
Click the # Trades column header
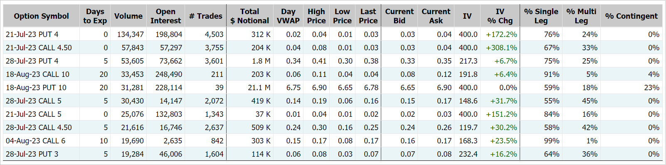click(x=205, y=16)
